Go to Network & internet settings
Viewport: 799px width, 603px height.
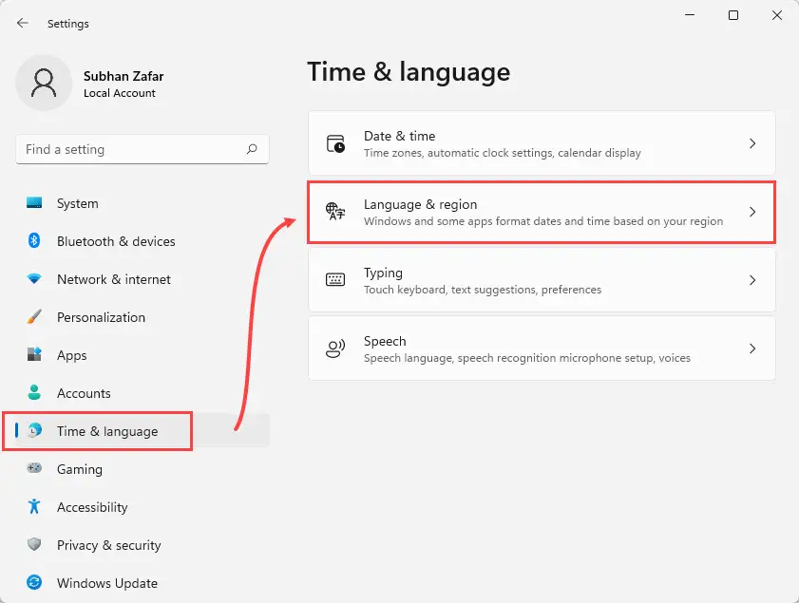(143, 279)
